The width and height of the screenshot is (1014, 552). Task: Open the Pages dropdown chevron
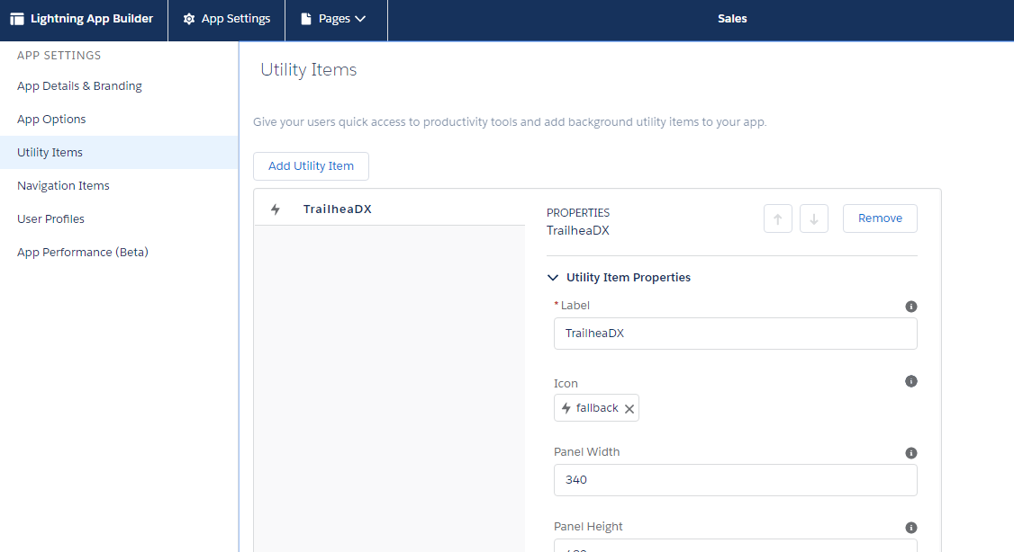(x=360, y=20)
